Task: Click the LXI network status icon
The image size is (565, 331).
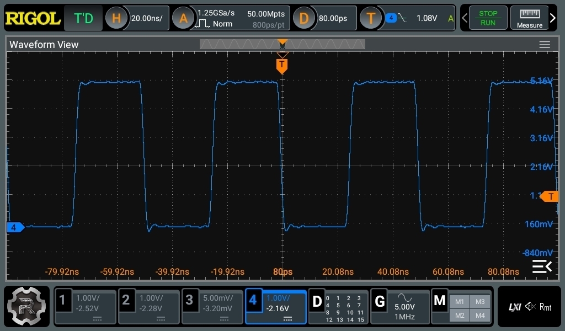Action: (x=515, y=307)
